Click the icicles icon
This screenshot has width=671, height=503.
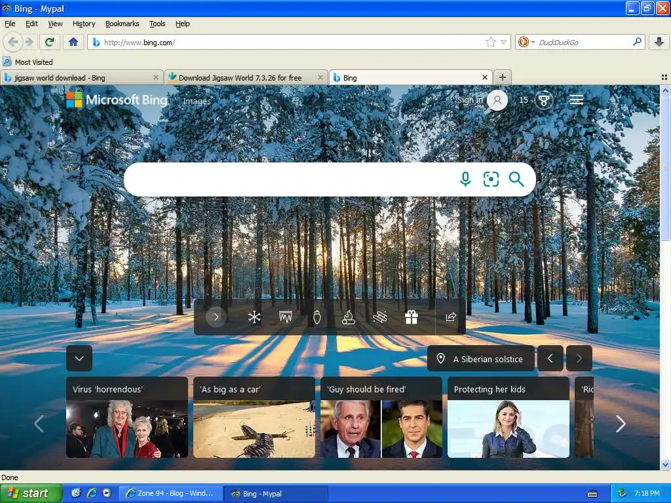[286, 317]
